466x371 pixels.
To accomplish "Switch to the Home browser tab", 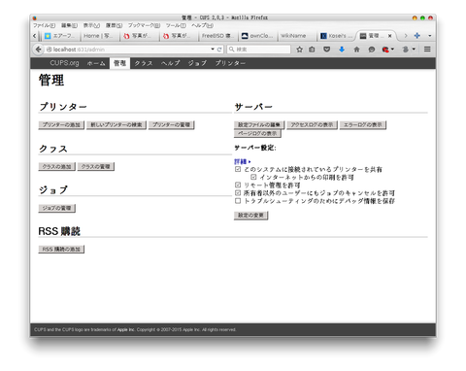I will point(99,36).
